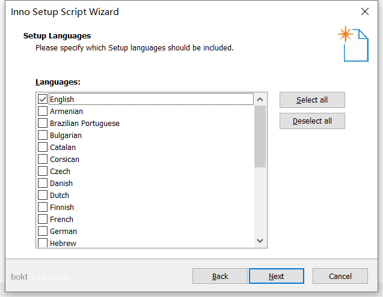
Task: Select the Catalan checkbox
Action: [43, 147]
